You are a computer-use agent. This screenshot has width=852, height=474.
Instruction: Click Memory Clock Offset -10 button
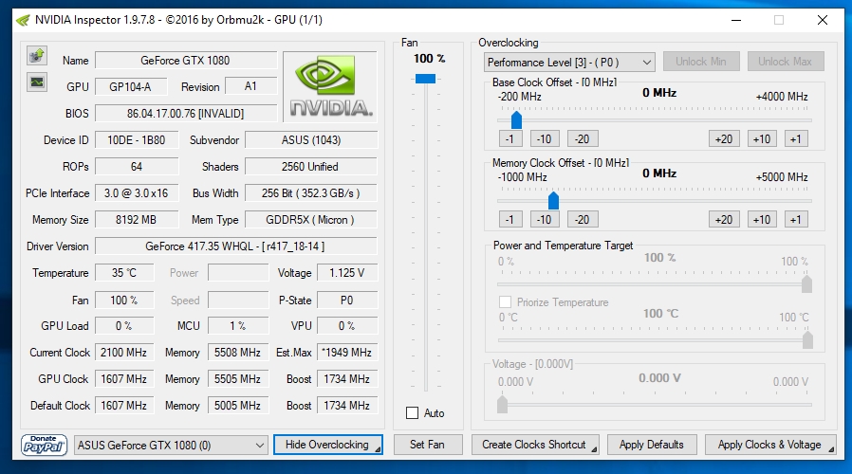[x=545, y=219]
